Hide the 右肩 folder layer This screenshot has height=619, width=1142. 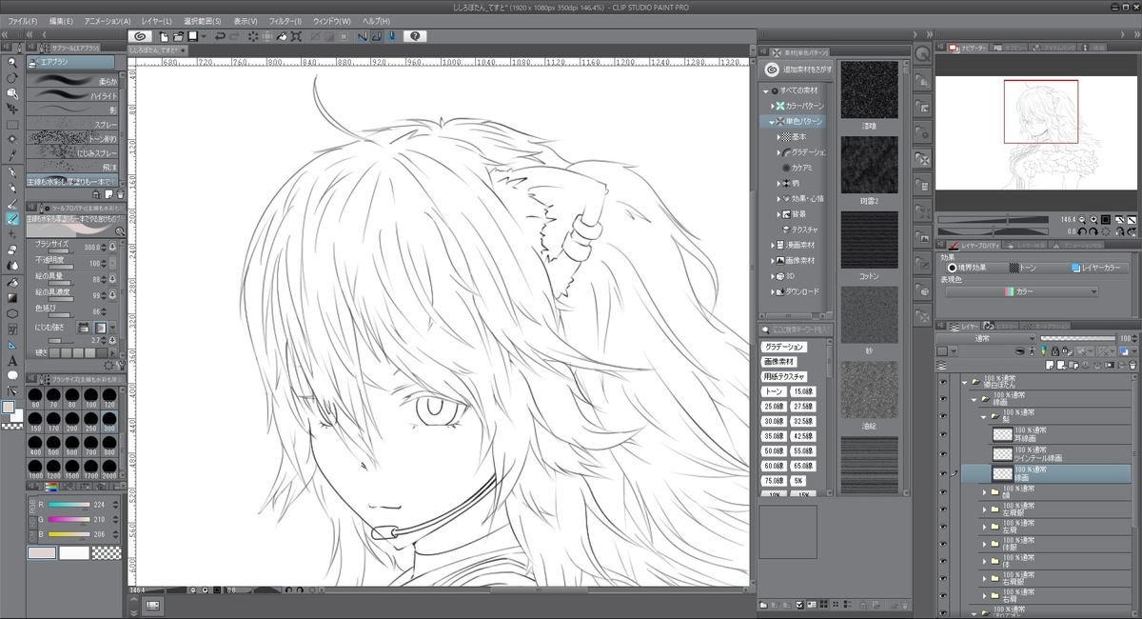(x=943, y=596)
